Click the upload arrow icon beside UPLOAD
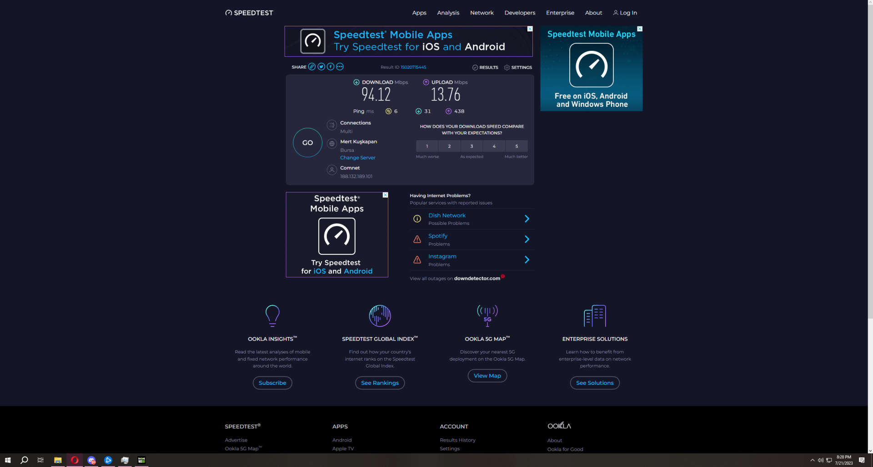The width and height of the screenshot is (873, 467). coord(426,82)
